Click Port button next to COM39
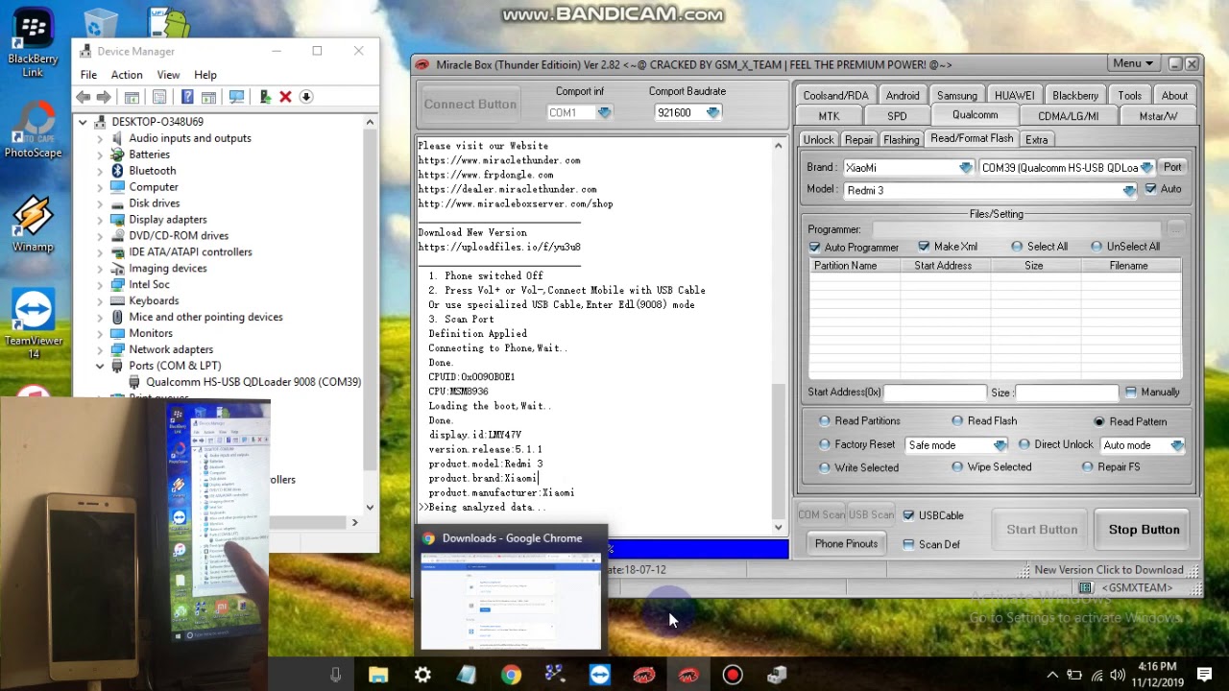 pyautogui.click(x=1172, y=167)
